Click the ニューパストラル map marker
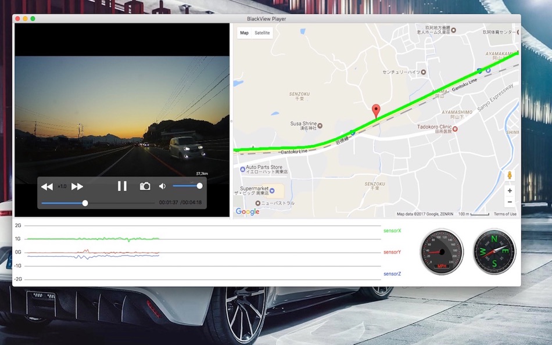The width and height of the screenshot is (552, 345). [x=257, y=203]
